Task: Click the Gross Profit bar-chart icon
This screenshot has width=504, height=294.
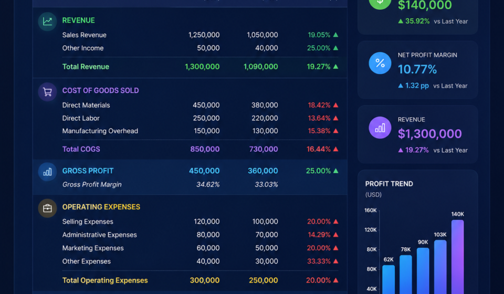Action: [x=48, y=172]
